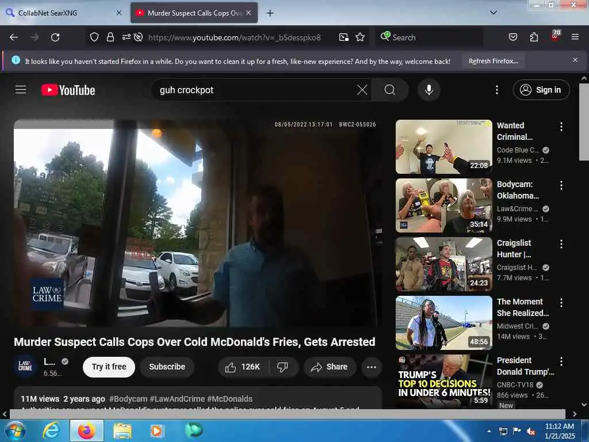Screen dimensions: 589x442
Task: Click the #McDonalds hashtag link
Action: click(230, 399)
